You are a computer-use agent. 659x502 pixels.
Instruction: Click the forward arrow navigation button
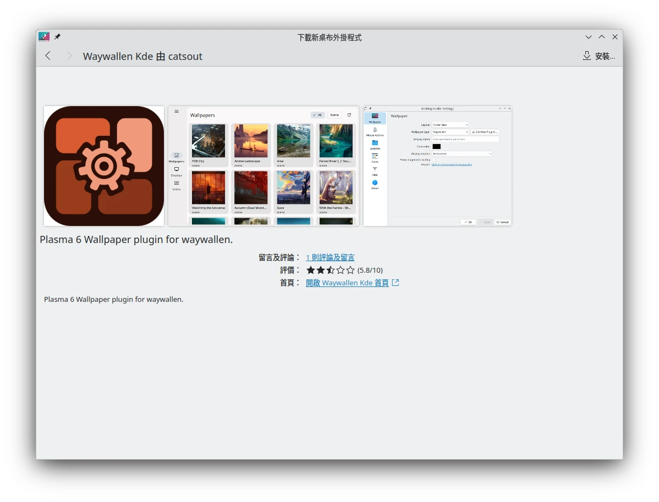click(x=69, y=56)
